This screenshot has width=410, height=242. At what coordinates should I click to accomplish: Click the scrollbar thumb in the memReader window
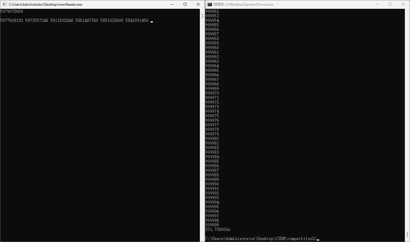pos(202,16)
